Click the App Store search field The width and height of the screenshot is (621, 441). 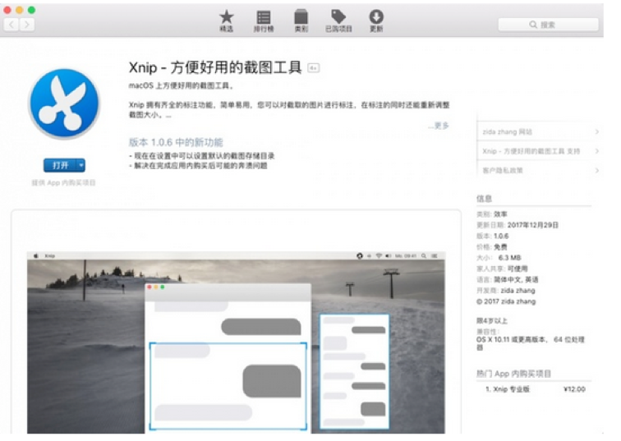[x=548, y=25]
